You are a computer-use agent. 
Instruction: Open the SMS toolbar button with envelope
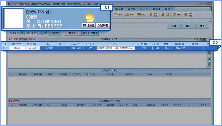coord(177,14)
